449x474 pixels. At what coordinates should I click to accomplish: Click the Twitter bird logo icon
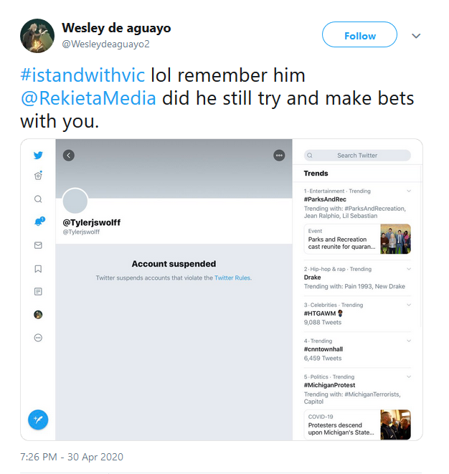point(38,156)
